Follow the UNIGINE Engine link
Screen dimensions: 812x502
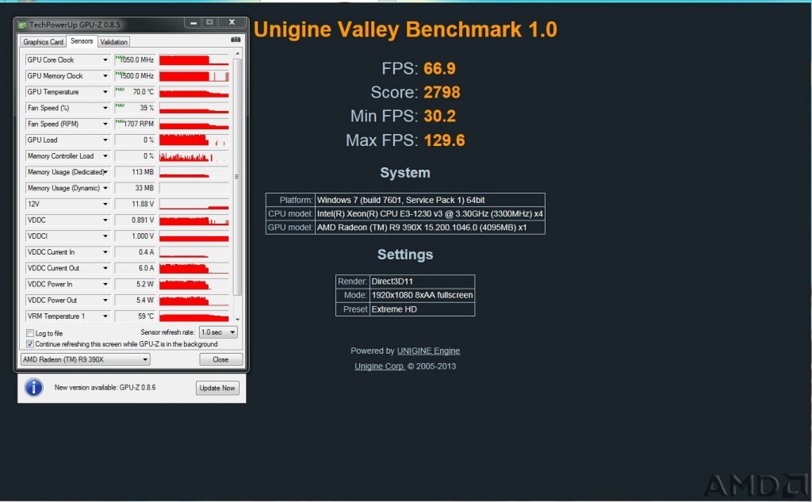(428, 351)
